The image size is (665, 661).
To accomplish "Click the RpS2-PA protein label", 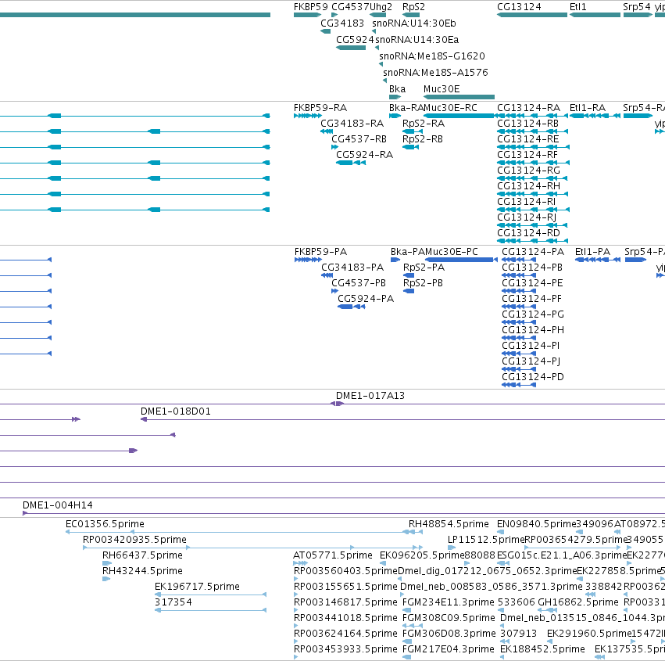I will pos(424,268).
